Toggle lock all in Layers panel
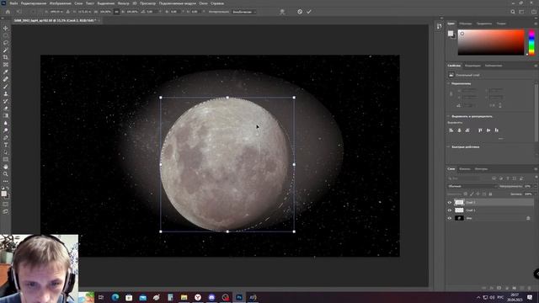The width and height of the screenshot is (539, 303). 490,194
